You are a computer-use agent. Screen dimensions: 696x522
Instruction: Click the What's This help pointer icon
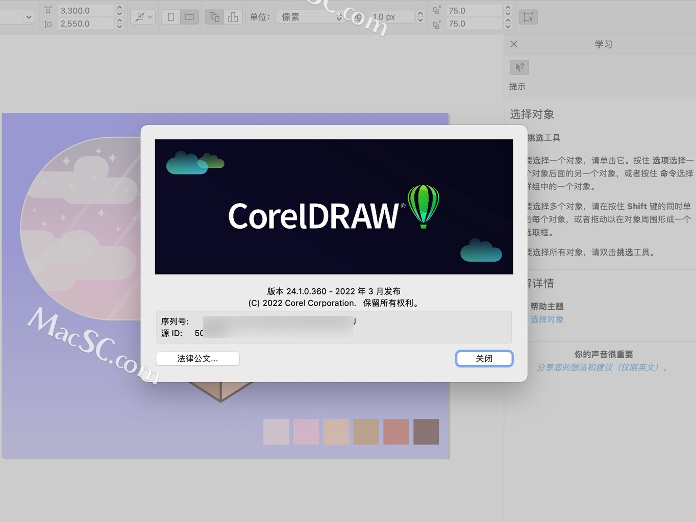pyautogui.click(x=519, y=67)
